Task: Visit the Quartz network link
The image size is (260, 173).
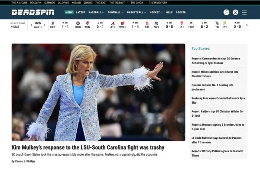Action: 88,3
